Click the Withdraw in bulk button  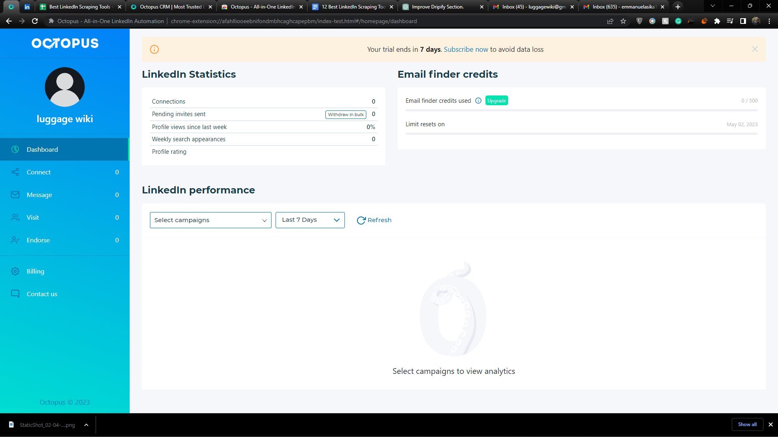346,115
